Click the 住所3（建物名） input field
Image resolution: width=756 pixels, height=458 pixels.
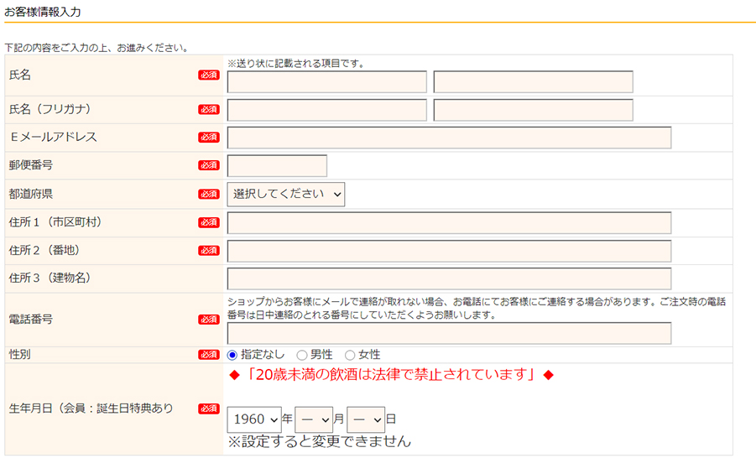pos(449,279)
